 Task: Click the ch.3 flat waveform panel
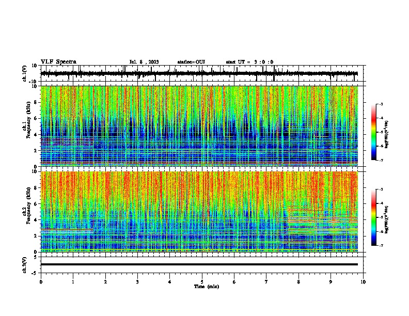coord(202,265)
